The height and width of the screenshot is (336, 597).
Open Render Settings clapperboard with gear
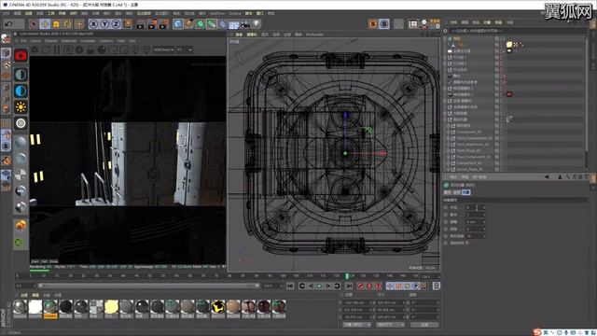coord(164,24)
